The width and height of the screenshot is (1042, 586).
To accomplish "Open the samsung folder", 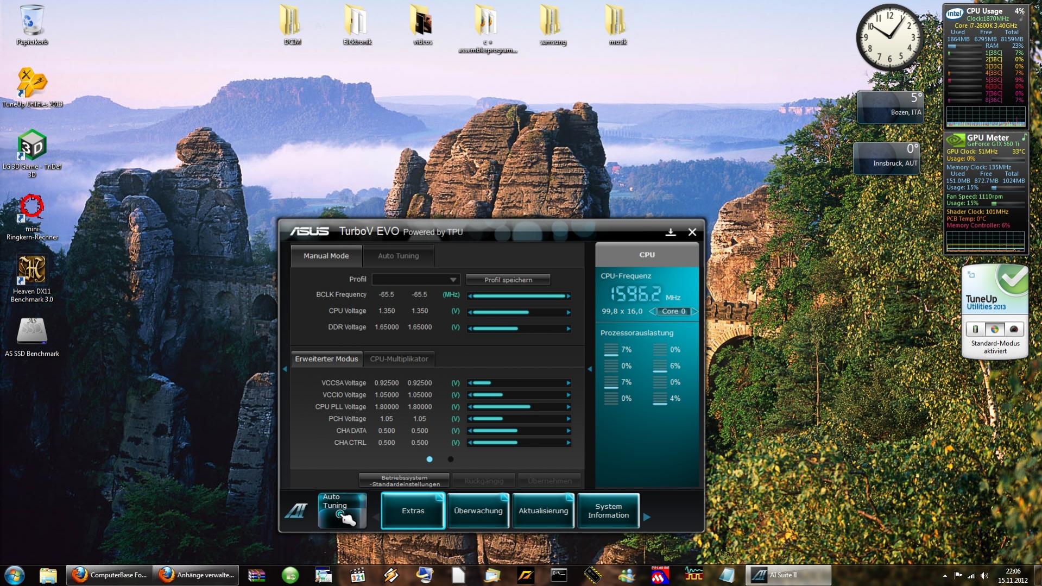I will (x=553, y=25).
